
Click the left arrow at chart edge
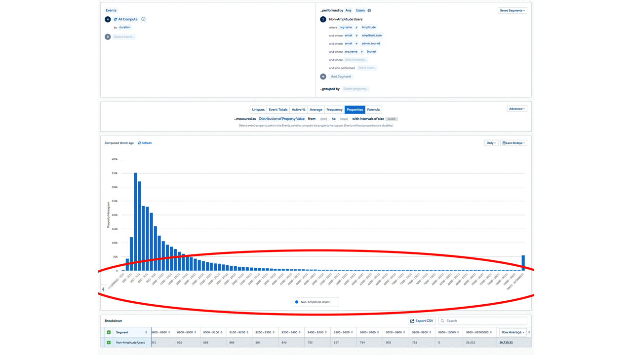(103, 289)
